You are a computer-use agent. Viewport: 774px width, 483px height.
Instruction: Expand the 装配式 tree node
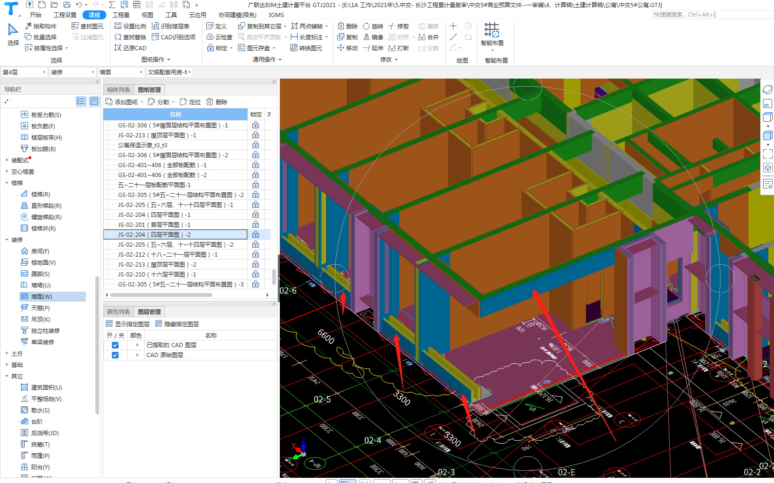coord(7,160)
